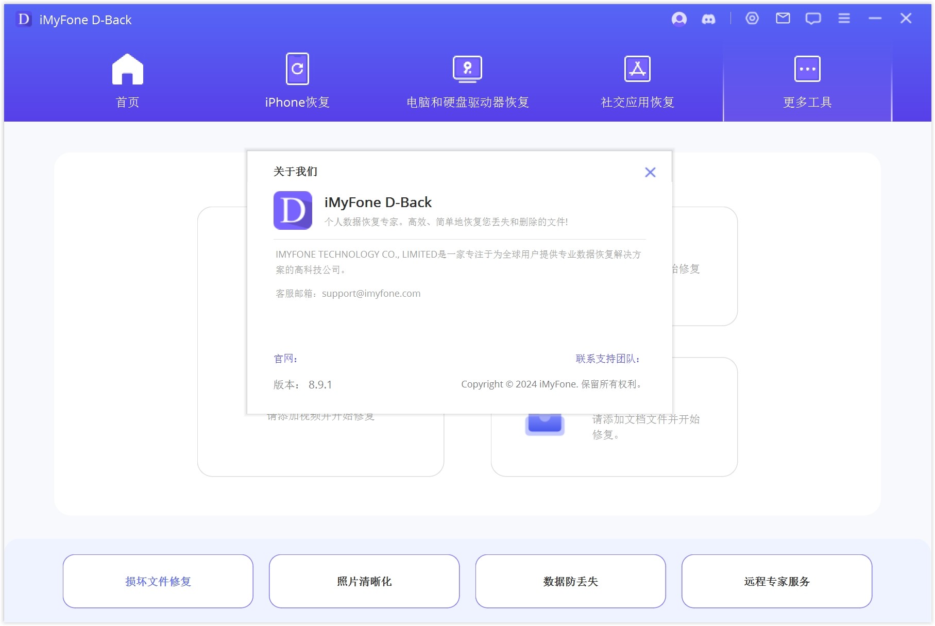
Task: Click the 关于我们 dialog title
Action: pos(296,172)
